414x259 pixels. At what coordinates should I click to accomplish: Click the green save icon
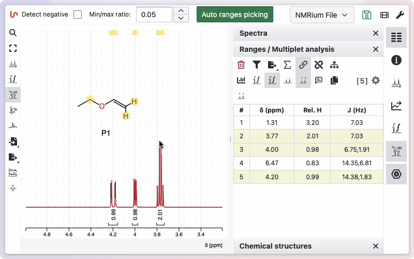[367, 15]
